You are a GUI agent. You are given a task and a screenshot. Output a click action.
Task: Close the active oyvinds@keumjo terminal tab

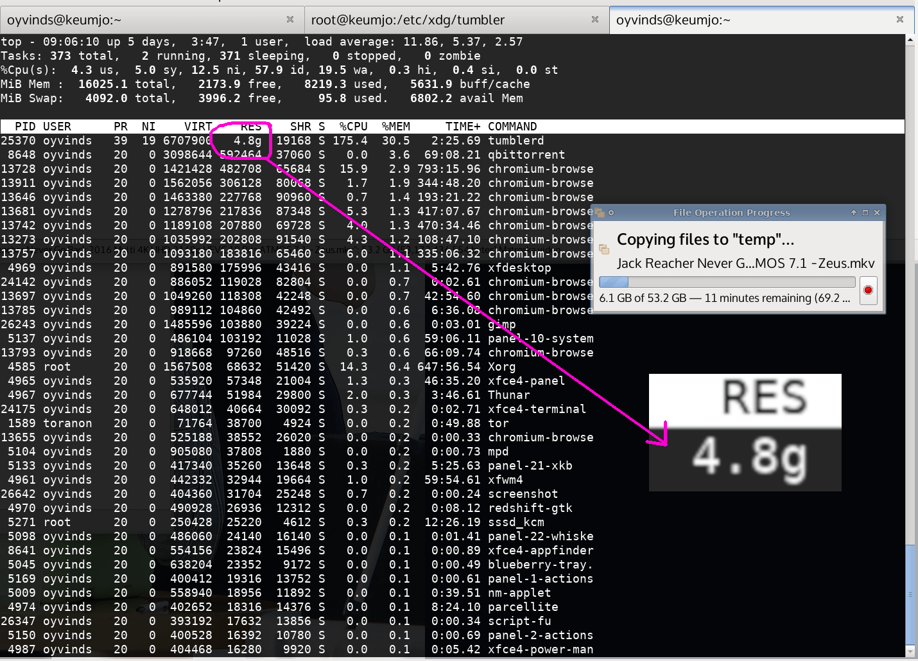click(900, 20)
